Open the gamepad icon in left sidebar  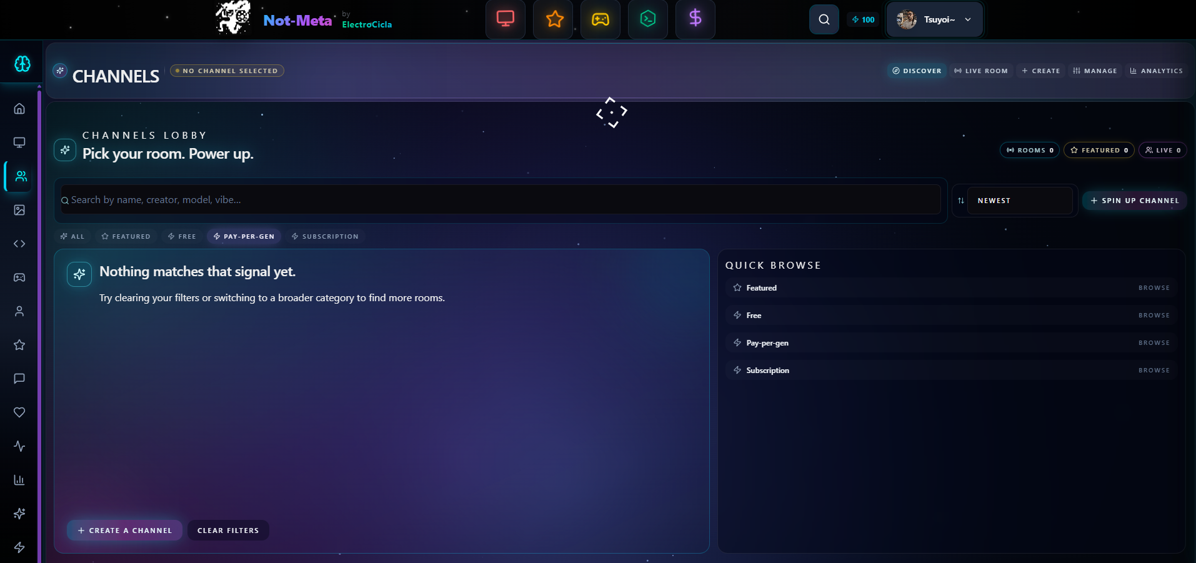19,277
